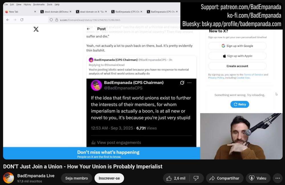Click the Create account button
The height and width of the screenshot is (185, 285).
click(x=237, y=66)
